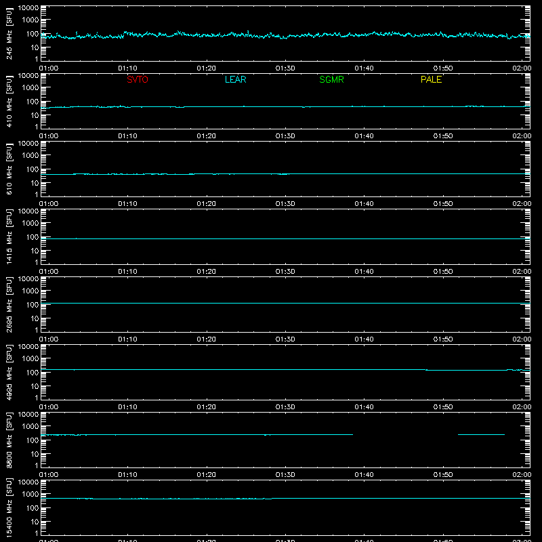Image resolution: width=542 pixels, height=542 pixels.
Task: Select the 4995 MHz [SFU] axis title
Action: (9, 372)
